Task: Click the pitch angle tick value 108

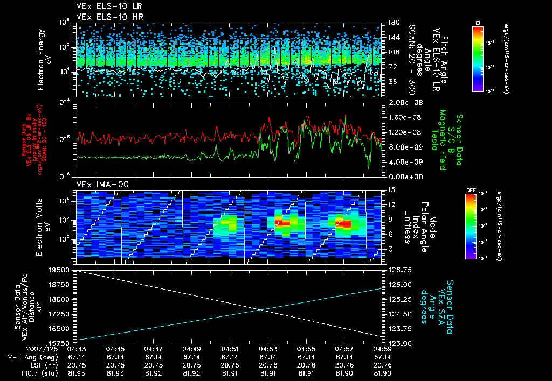Action: point(394,52)
